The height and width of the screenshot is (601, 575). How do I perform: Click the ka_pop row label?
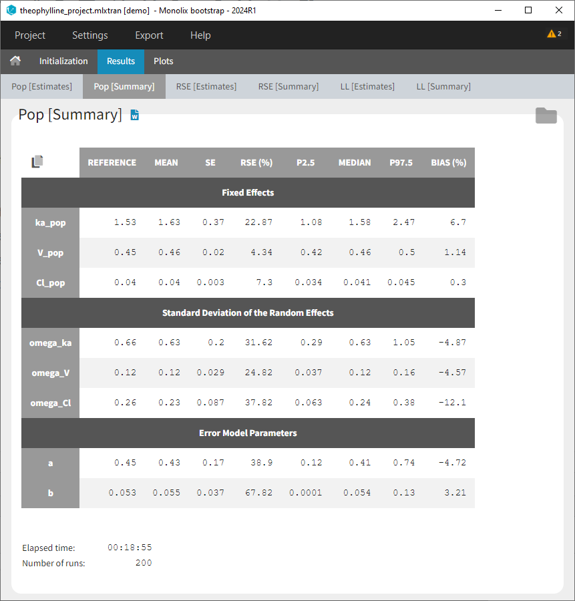click(x=51, y=223)
